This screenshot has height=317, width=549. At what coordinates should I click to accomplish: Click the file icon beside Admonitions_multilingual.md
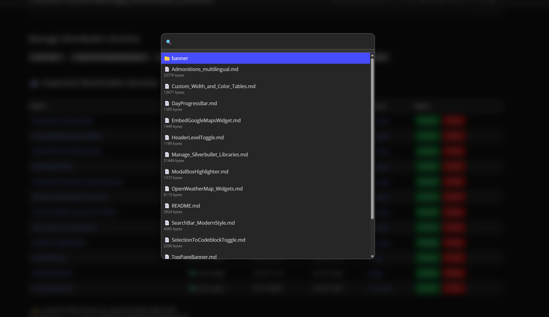(167, 69)
